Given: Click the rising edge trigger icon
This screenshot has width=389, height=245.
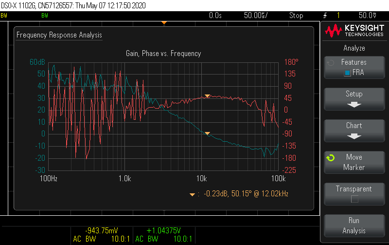Looking at the screenshot, I should coord(325,16).
